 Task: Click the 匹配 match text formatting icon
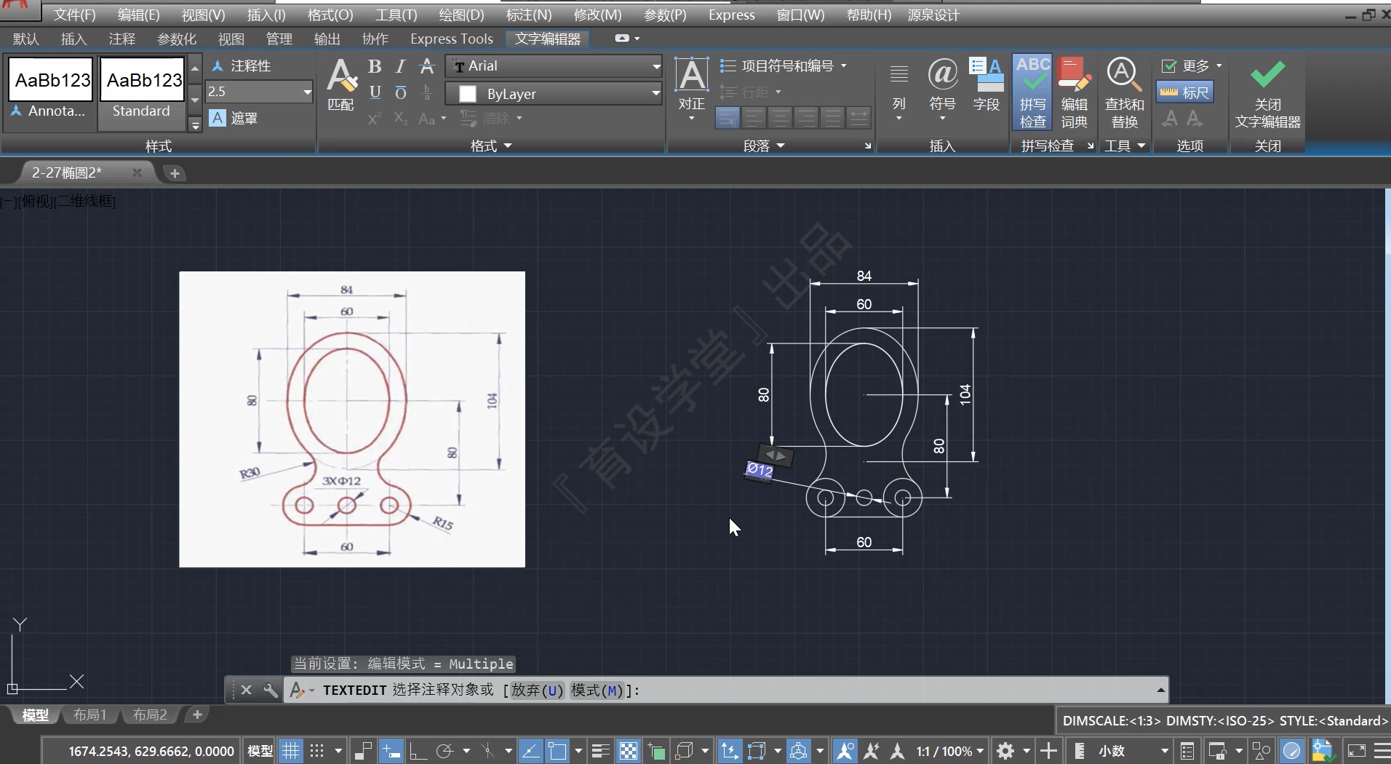[340, 84]
